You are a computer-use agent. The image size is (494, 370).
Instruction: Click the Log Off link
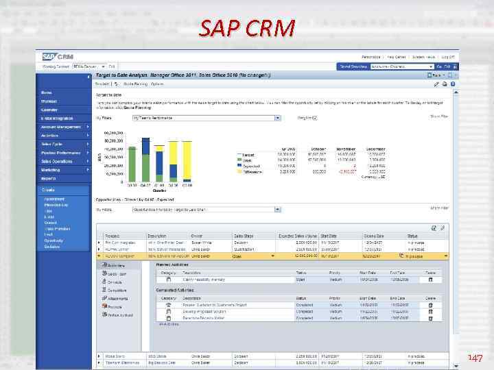pyautogui.click(x=447, y=57)
